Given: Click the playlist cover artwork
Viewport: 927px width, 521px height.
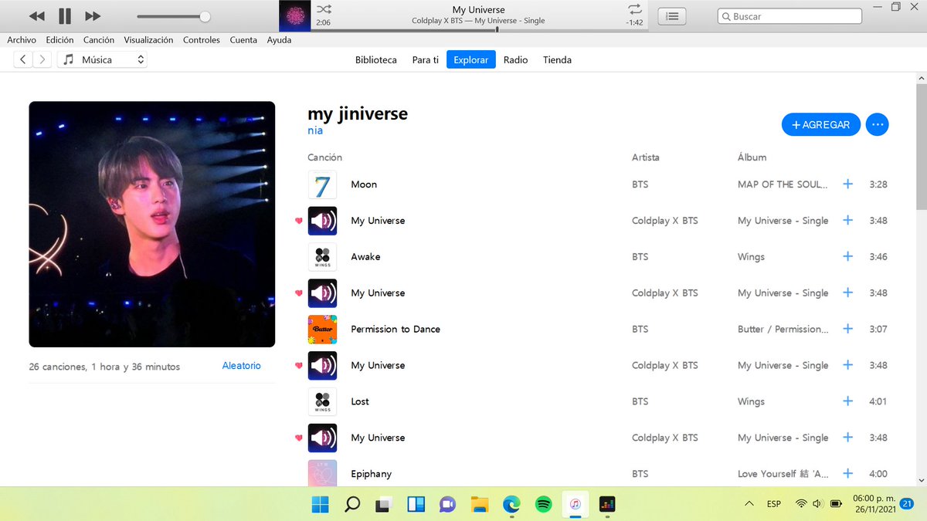Looking at the screenshot, I should click(152, 225).
